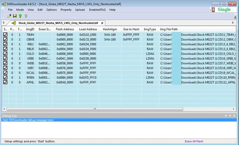Toggle the RBLI image row checkbox
The image size is (239, 145).
click(5, 44)
